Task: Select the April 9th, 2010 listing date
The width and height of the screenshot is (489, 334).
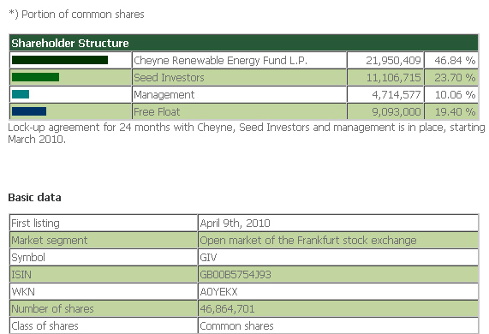Action: coord(235,224)
